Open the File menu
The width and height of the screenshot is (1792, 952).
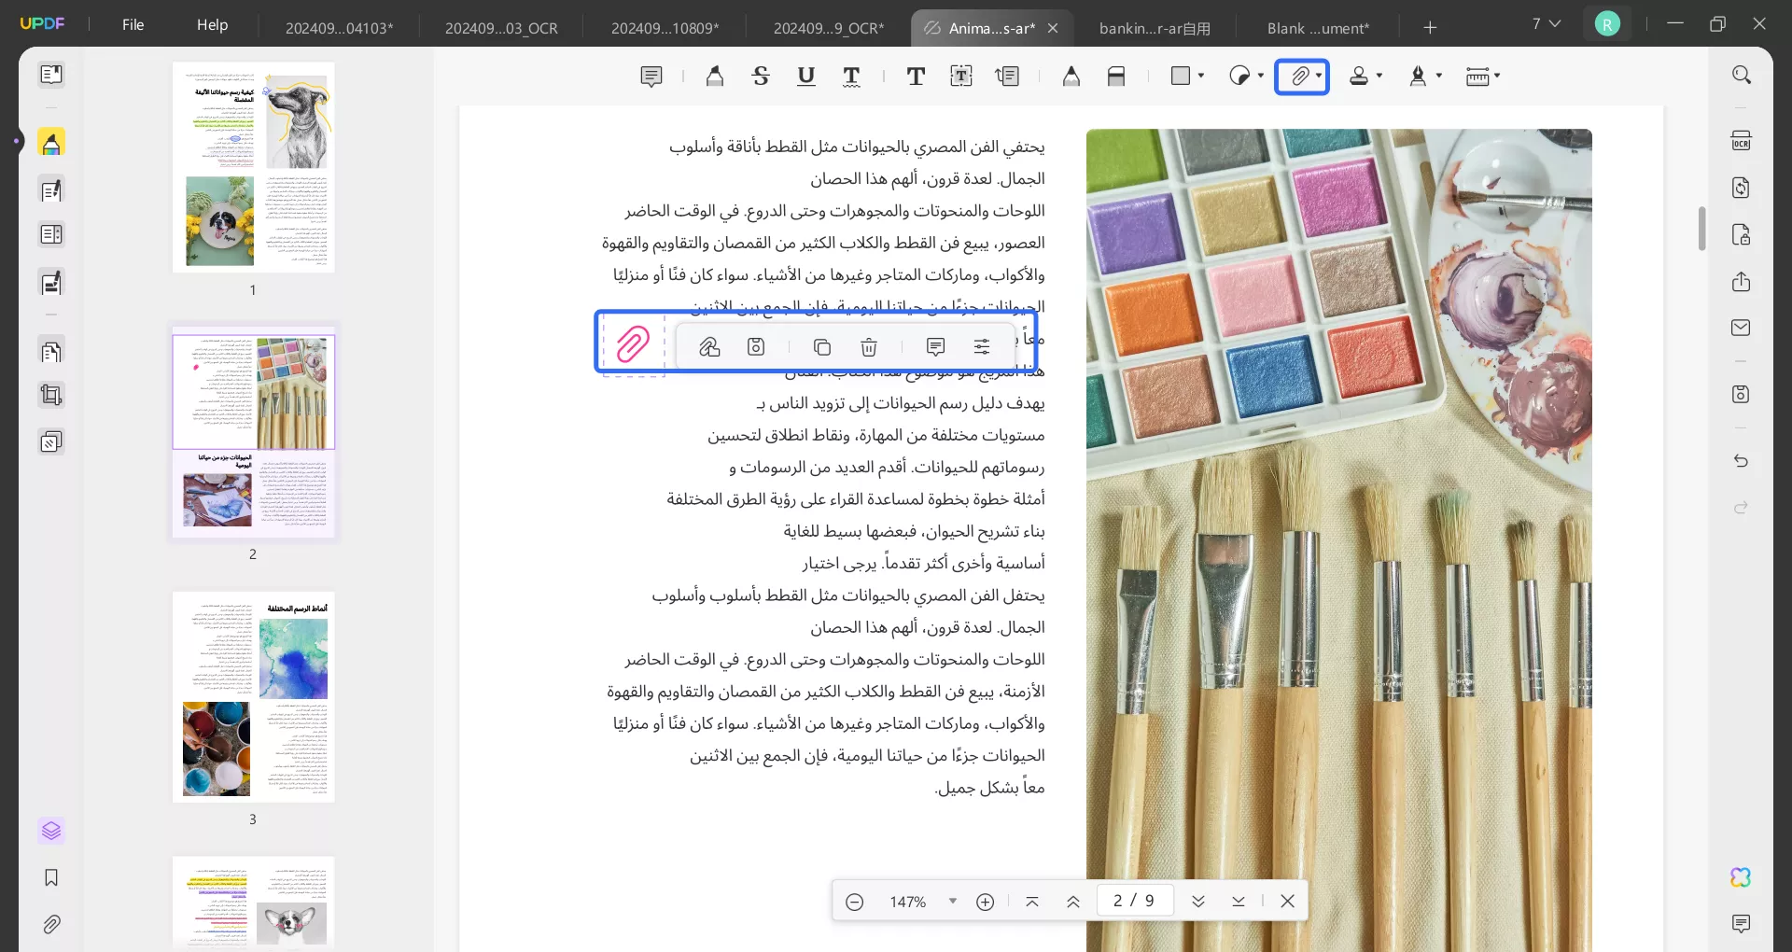tap(133, 24)
